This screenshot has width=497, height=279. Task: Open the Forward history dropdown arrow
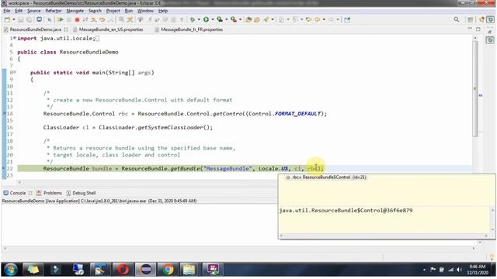coord(338,19)
